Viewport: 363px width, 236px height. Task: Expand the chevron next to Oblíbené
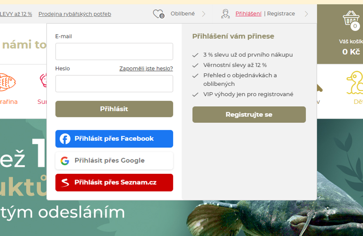click(x=203, y=14)
